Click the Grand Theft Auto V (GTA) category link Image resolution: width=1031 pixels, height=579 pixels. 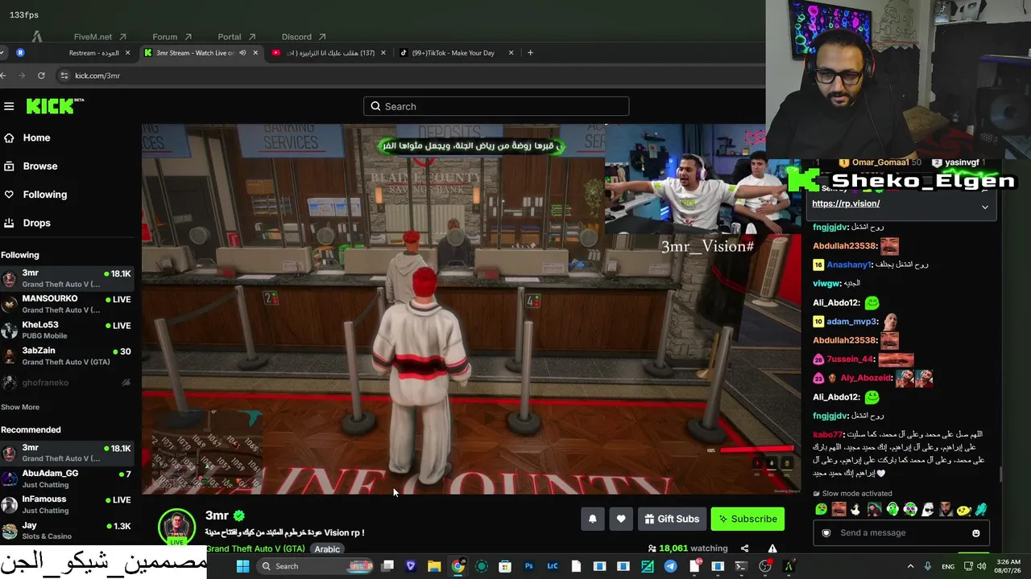pyautogui.click(x=255, y=548)
